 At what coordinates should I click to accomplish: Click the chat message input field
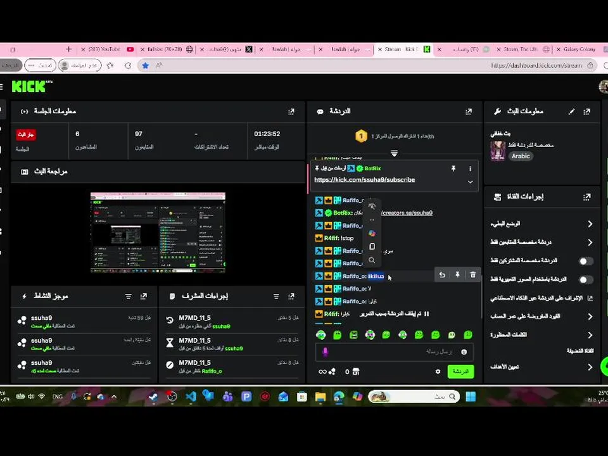(395, 351)
